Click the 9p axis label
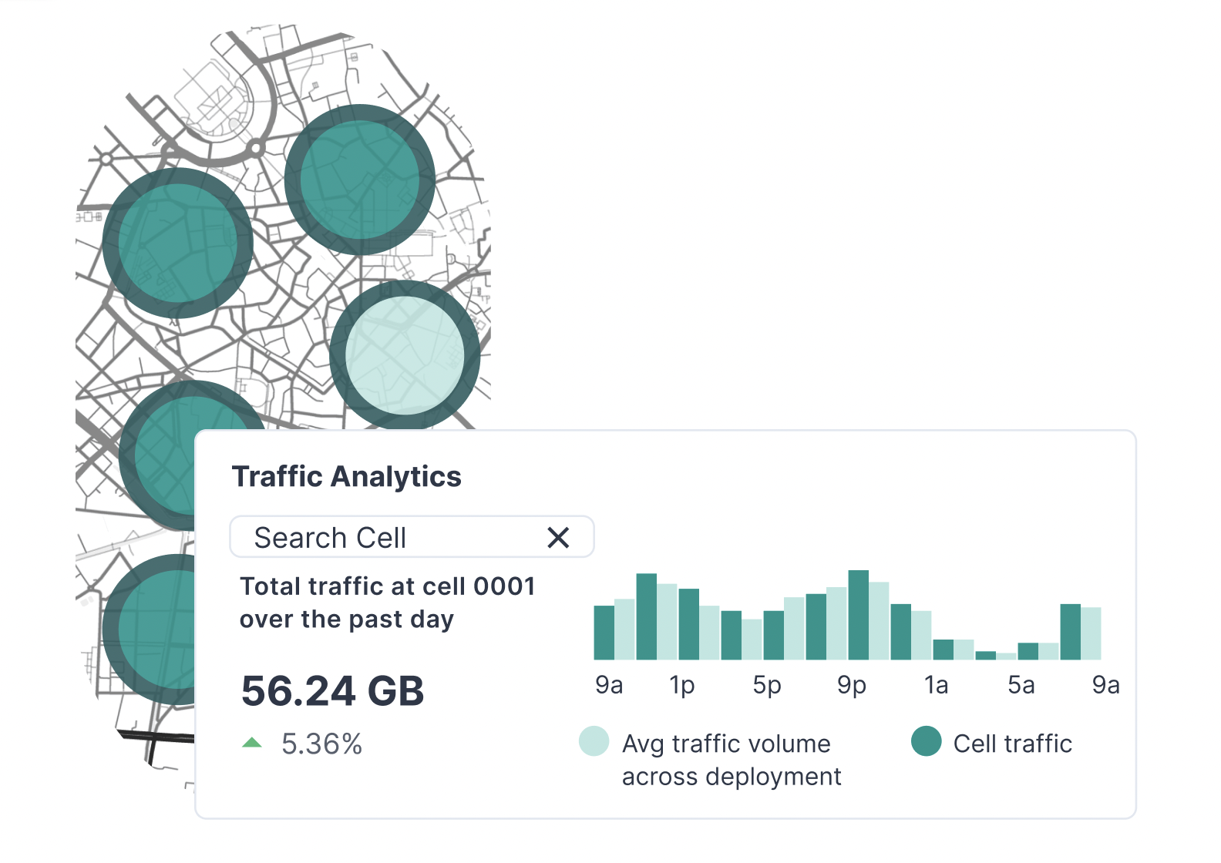 tap(852, 685)
